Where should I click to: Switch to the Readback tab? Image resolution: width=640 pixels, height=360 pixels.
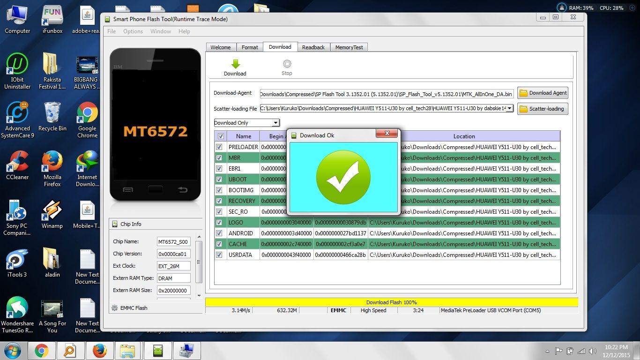coord(313,47)
